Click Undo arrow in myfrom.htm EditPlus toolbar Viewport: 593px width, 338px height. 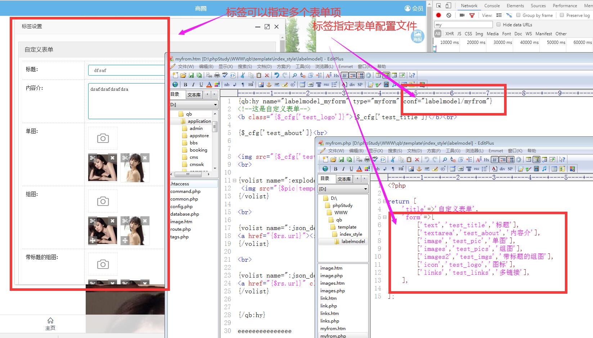point(277,75)
